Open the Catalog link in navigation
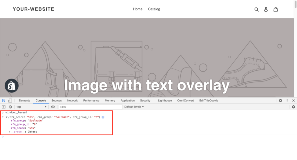The width and height of the screenshot is (297, 160). (x=154, y=9)
